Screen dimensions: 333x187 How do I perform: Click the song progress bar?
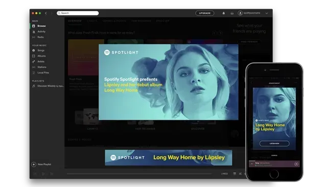click(139, 174)
